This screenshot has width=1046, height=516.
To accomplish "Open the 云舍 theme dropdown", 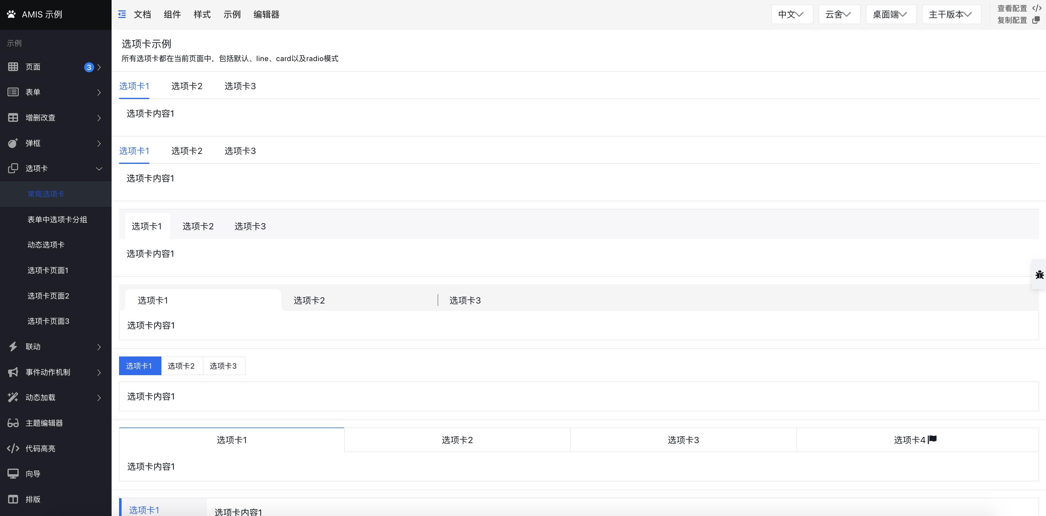I will click(x=838, y=15).
